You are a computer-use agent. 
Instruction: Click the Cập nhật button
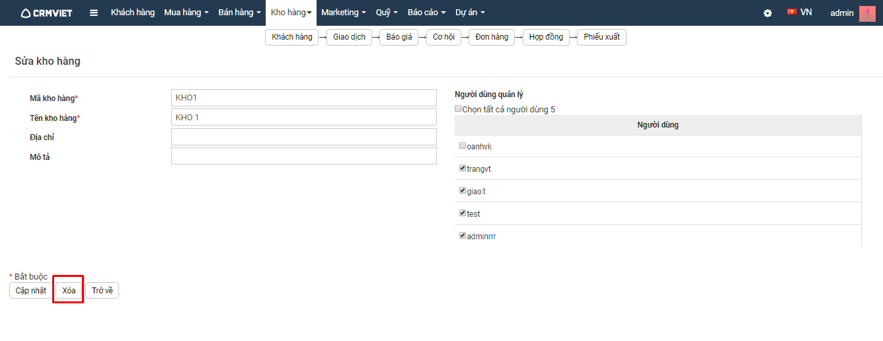point(31,291)
